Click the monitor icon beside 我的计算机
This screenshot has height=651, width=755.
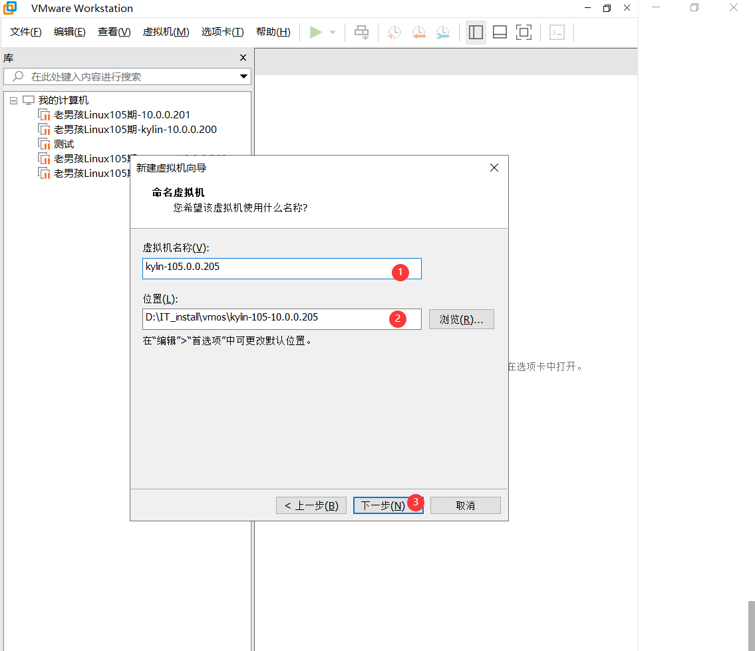pyautogui.click(x=29, y=100)
